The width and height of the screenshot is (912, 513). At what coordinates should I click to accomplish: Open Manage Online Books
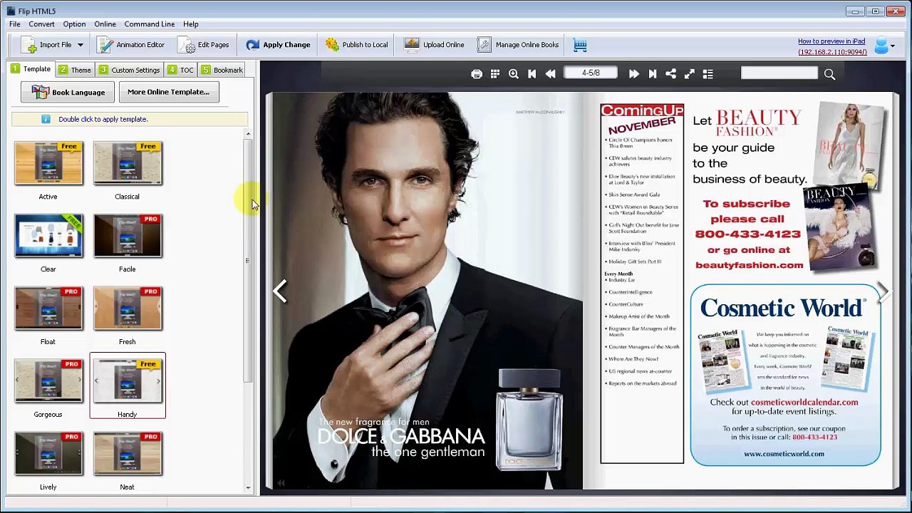click(518, 45)
